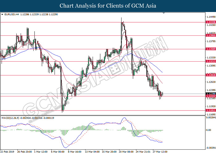Click the MACD 0.00 axis value

pyautogui.click(x=209, y=130)
